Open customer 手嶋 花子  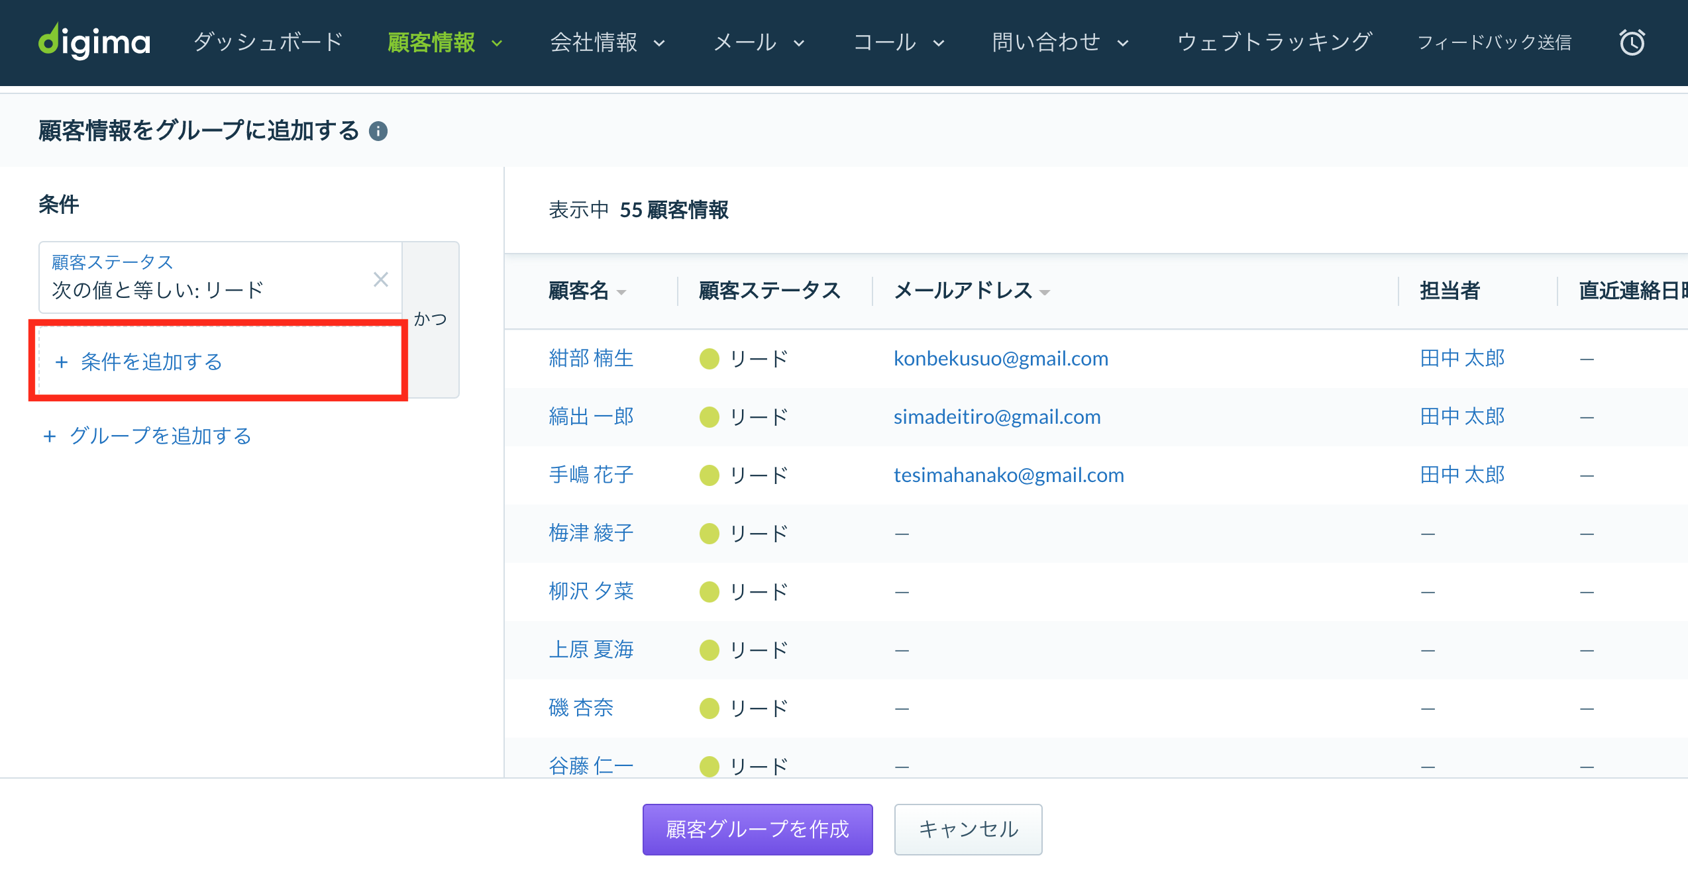point(591,475)
